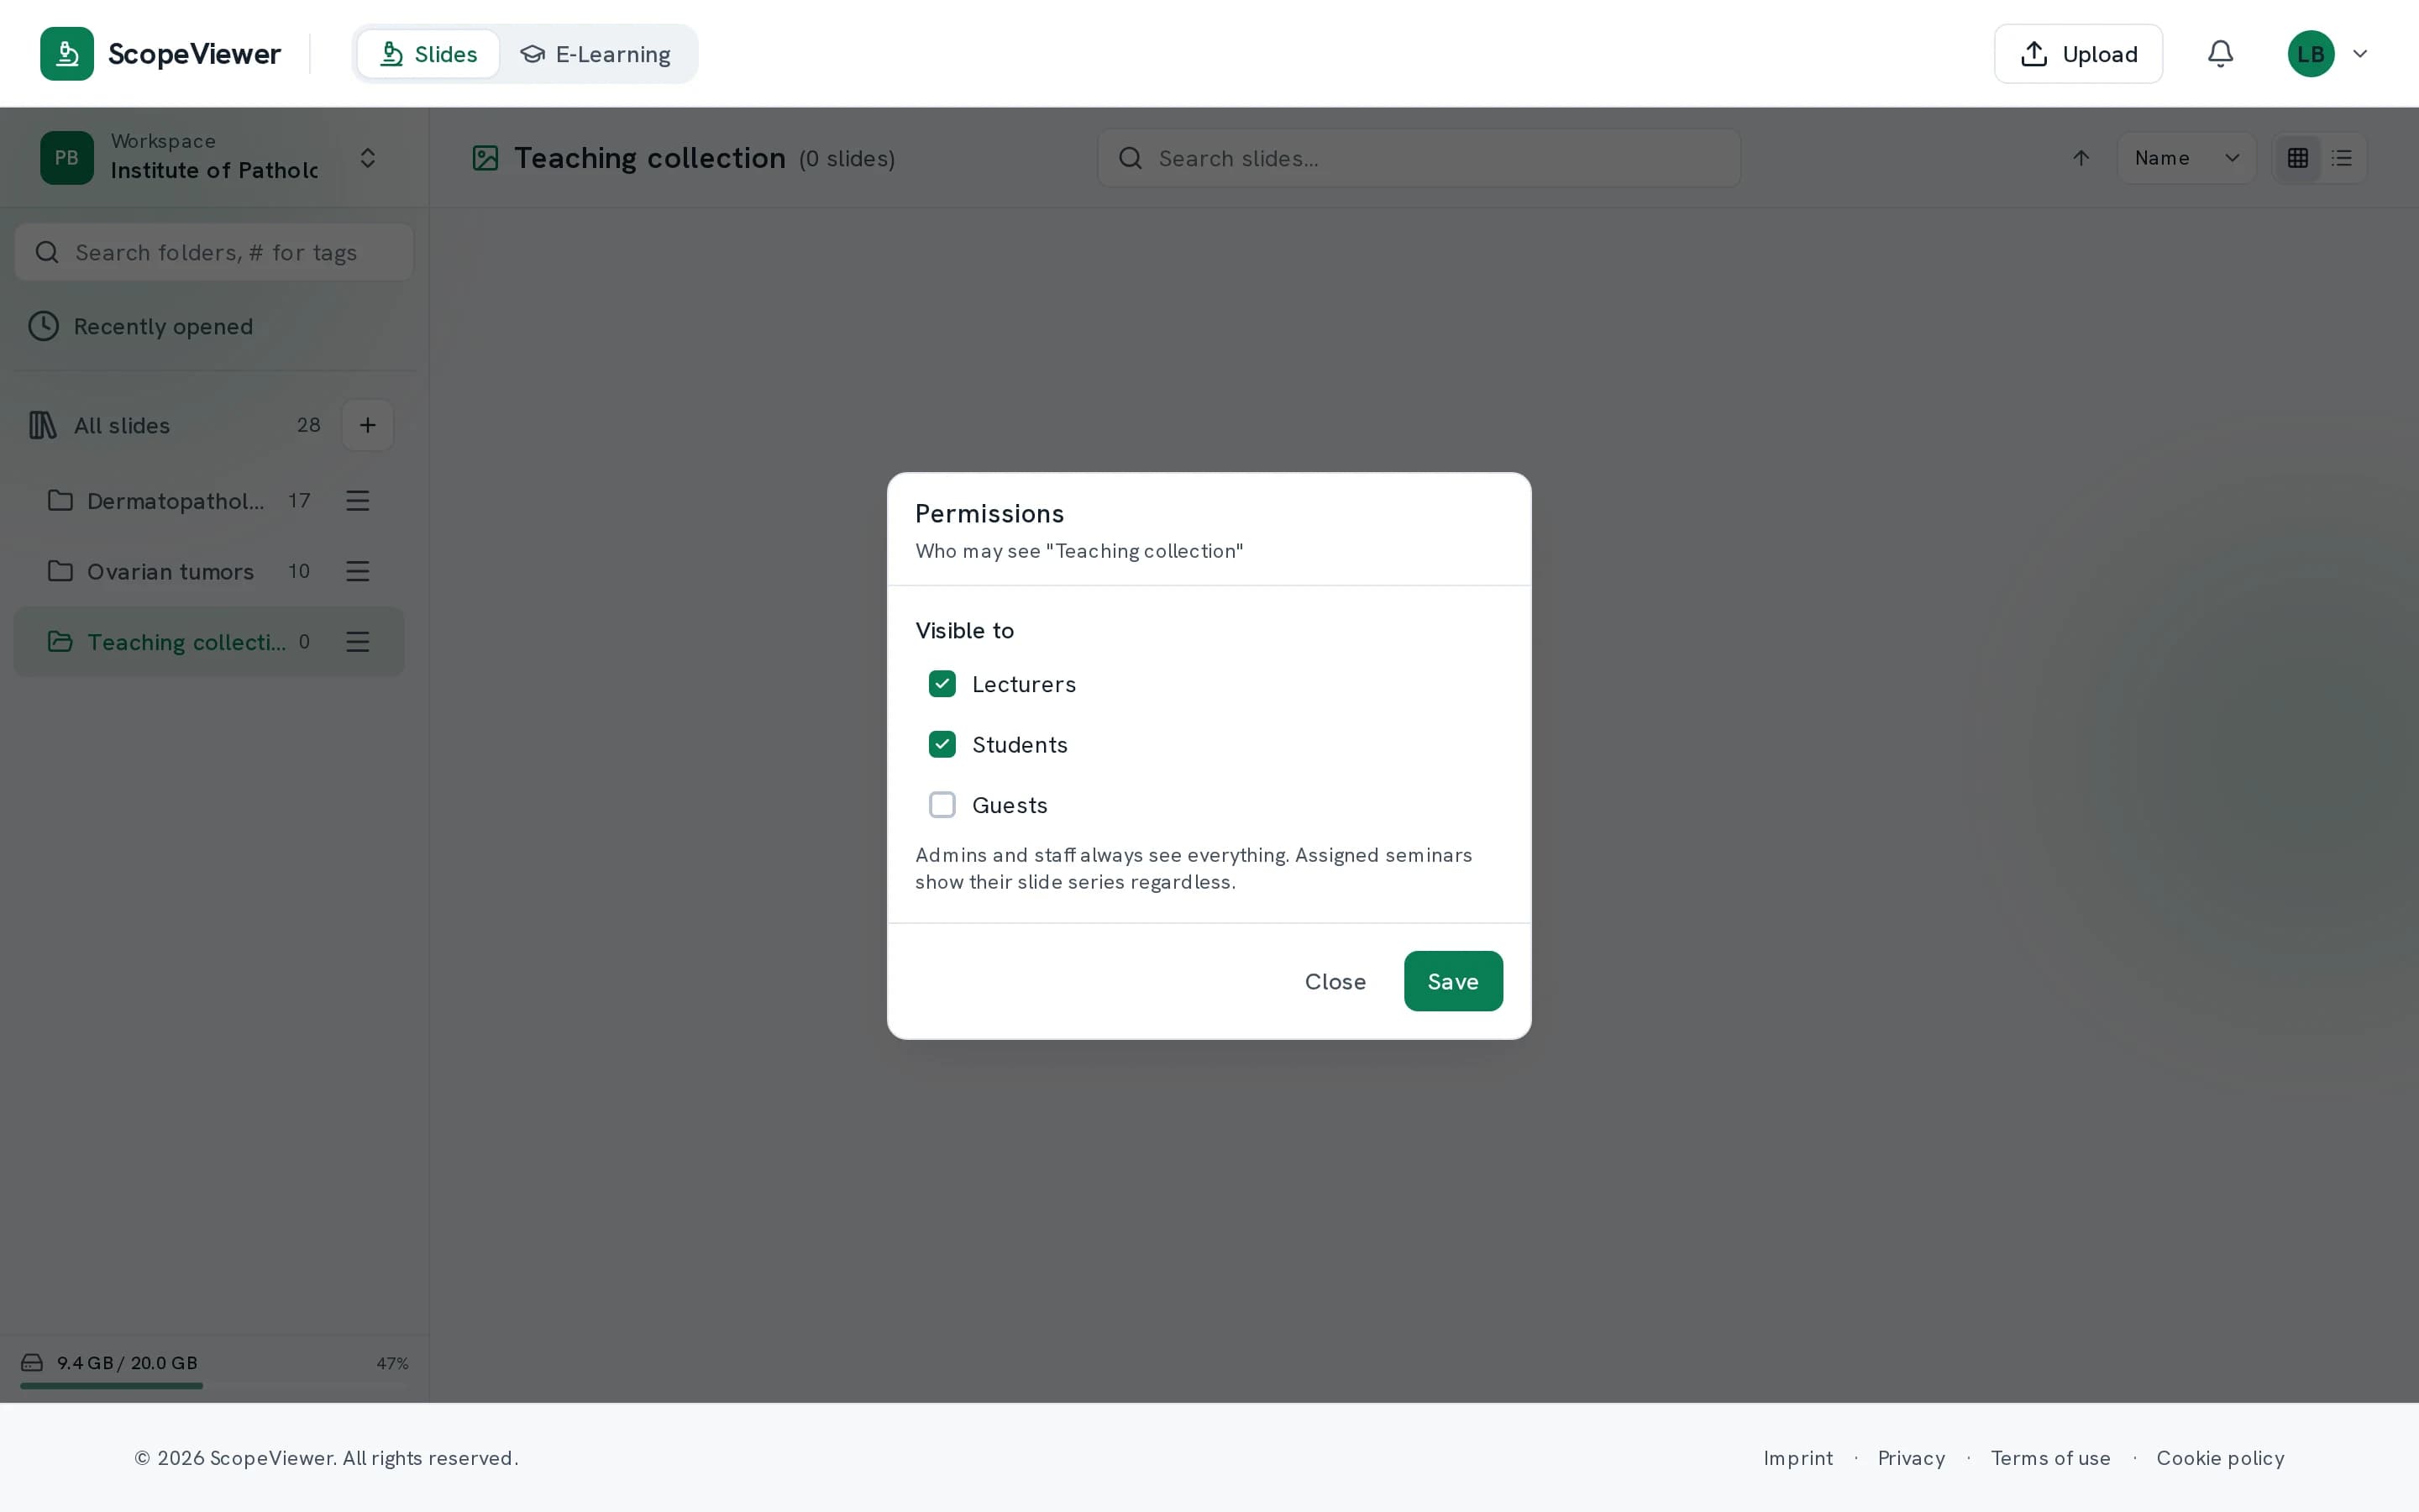This screenshot has height=1512, width=2419.
Task: Open Ovarian tumors folder options menu icon
Action: tap(358, 571)
